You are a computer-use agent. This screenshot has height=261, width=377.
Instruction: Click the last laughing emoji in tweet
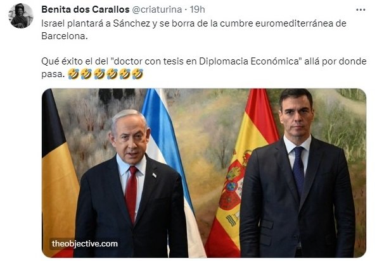click(137, 74)
